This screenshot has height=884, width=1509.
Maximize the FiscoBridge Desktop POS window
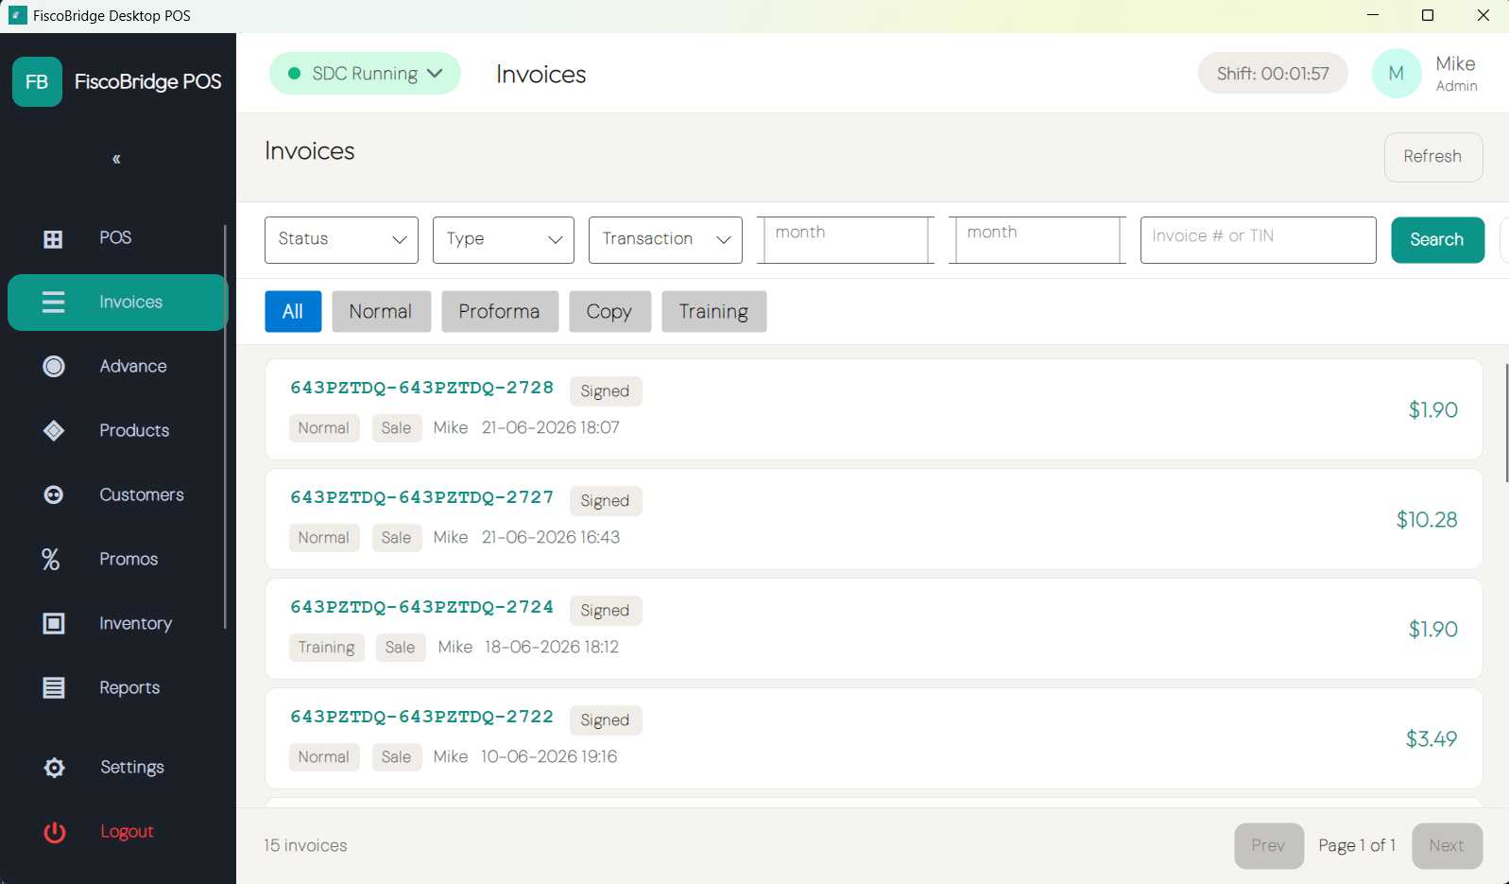click(x=1428, y=15)
